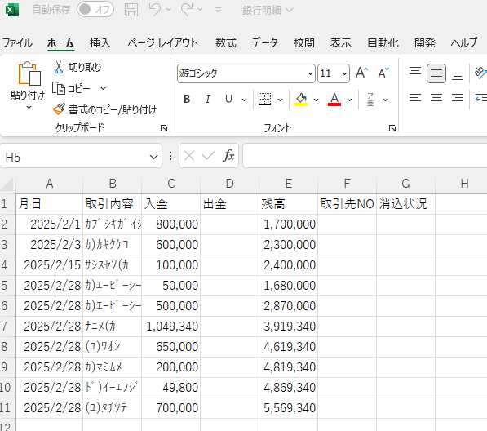Image resolution: width=487 pixels, height=431 pixels.
Task: Select cell containing 1,049,340
Action: point(170,327)
